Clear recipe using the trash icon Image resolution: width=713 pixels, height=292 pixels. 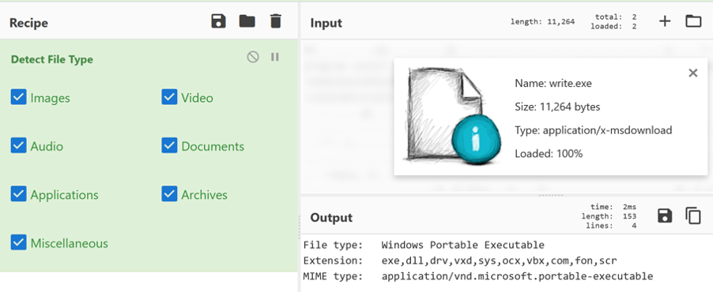[276, 21]
